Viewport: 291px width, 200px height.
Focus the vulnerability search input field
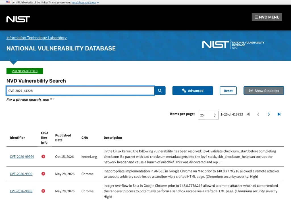(x=80, y=91)
